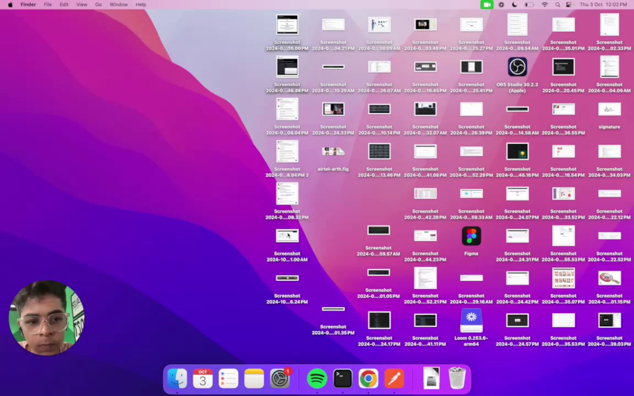Click the Spotlight search magnifier icon
634x396 pixels.
pos(558,4)
